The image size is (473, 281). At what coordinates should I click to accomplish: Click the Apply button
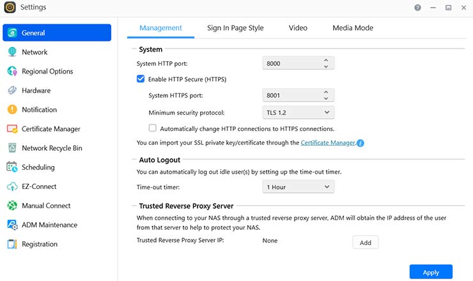point(431,272)
